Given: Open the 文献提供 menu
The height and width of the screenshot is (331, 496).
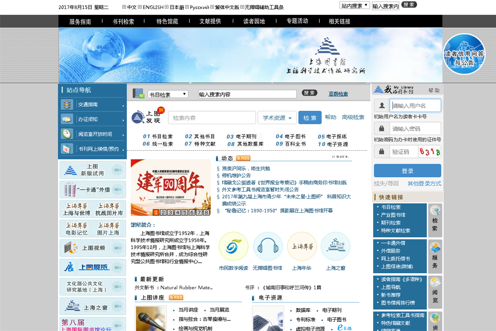Looking at the screenshot, I should 210,21.
